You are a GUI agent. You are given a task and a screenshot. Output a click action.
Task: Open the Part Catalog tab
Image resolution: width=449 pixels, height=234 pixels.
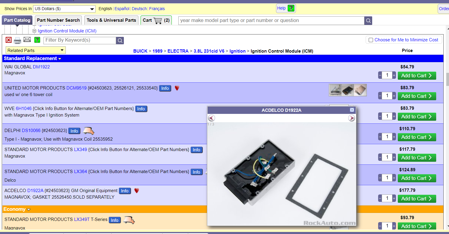(x=17, y=20)
